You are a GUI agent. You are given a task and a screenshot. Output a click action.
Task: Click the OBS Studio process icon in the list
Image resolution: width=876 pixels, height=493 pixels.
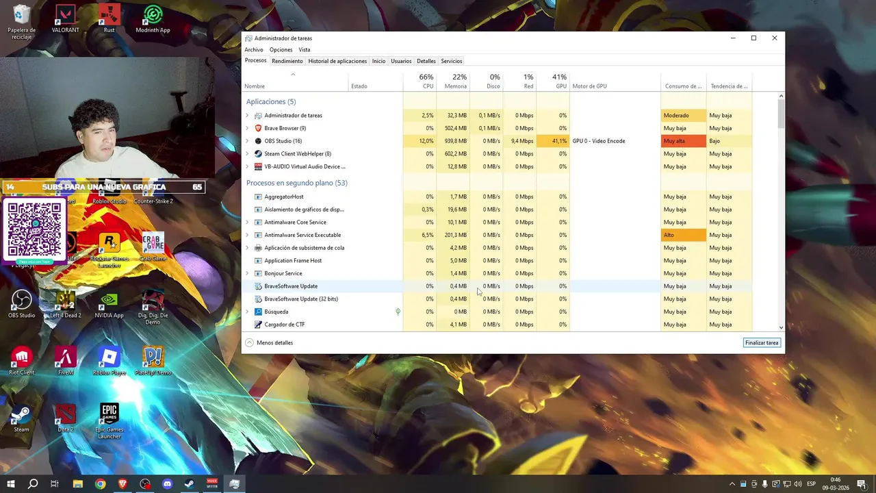tap(258, 141)
